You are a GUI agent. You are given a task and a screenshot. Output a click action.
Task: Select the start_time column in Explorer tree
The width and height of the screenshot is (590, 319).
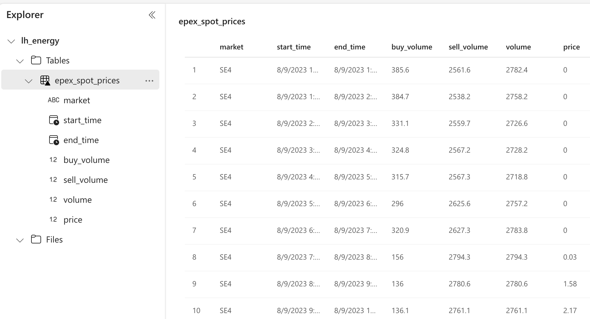tap(82, 120)
